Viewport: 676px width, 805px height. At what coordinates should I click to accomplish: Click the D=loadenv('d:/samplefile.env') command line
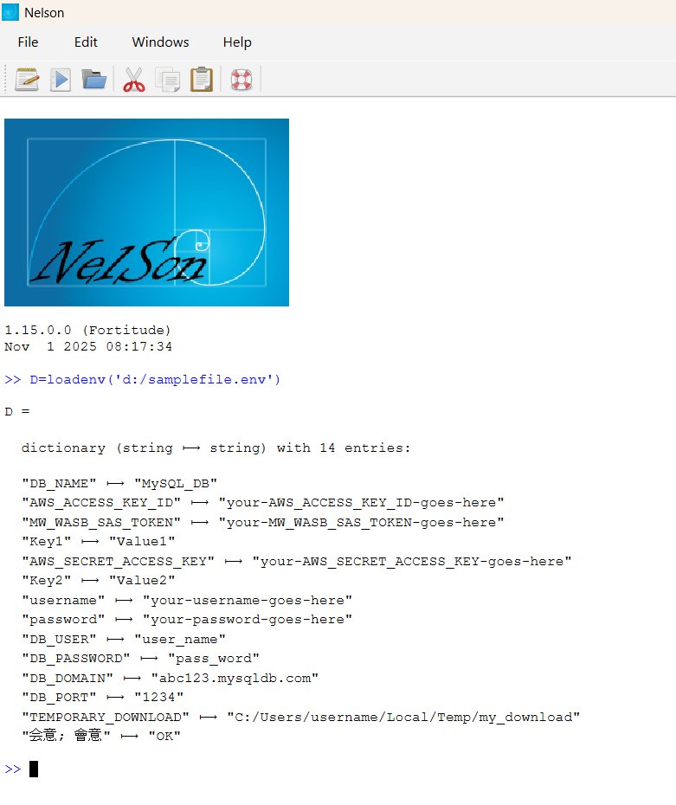click(x=143, y=379)
